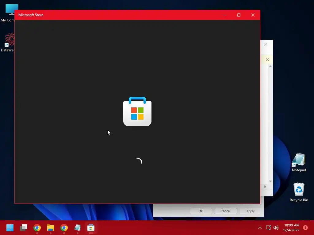Select the Notepad desktop shortcut
This screenshot has width=314, height=235.
(x=299, y=162)
